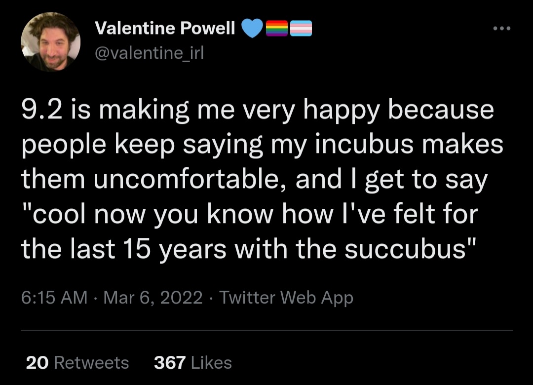533x385 pixels.
Task: Click the tweet text starting with 9.2
Action: pos(262,180)
